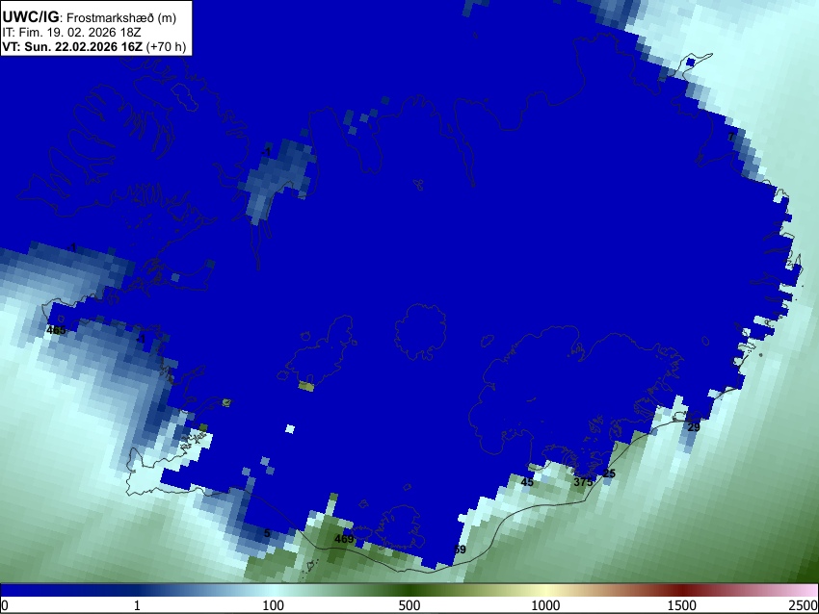Click the color scale tick label '1000'
Viewport: 819px width, 614px height.
pos(545,605)
